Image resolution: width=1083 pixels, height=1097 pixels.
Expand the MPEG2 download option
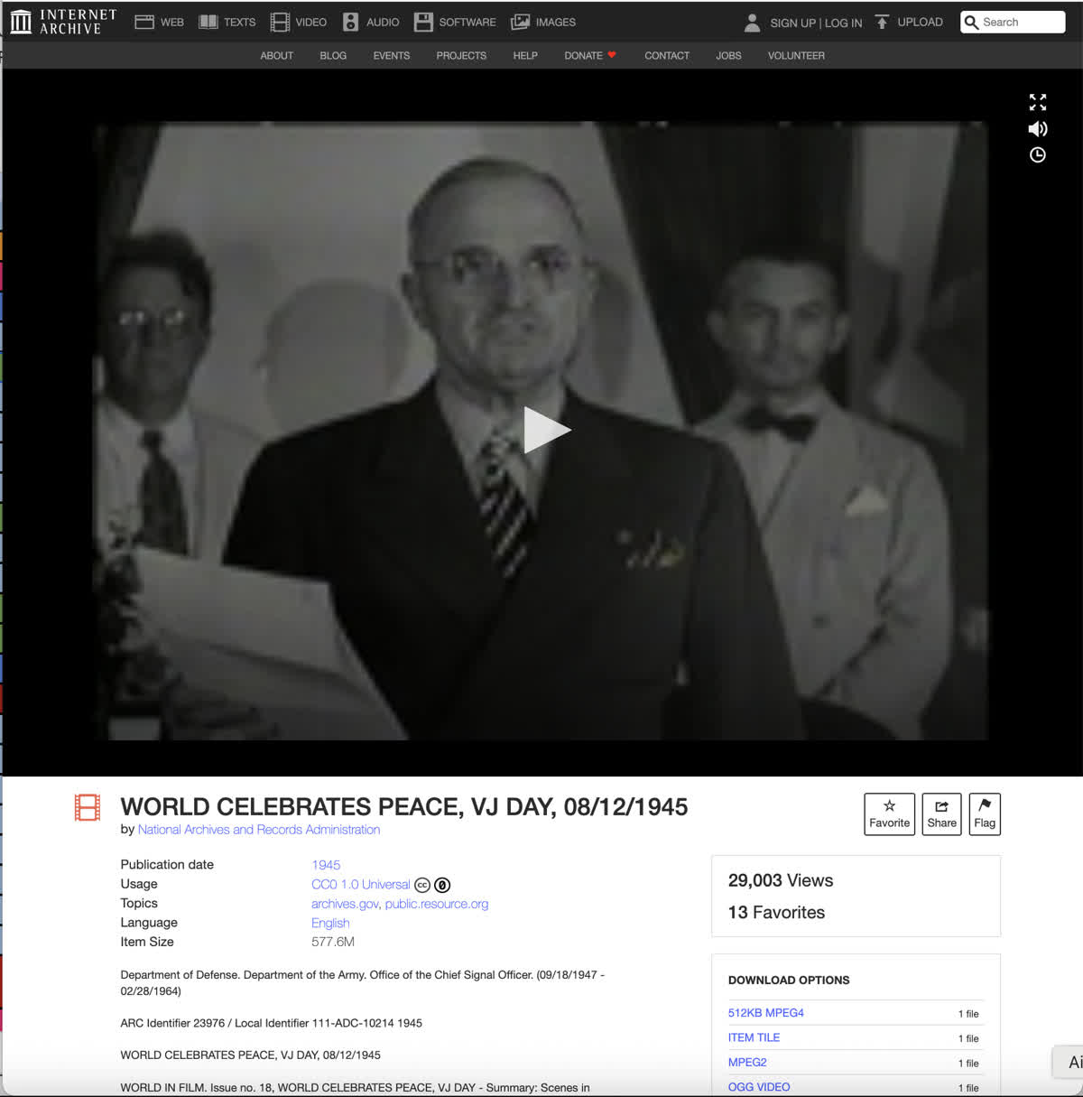click(x=747, y=1063)
